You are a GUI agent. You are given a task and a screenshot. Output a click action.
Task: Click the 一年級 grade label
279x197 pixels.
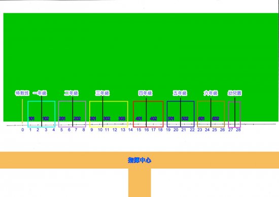[x=40, y=93]
